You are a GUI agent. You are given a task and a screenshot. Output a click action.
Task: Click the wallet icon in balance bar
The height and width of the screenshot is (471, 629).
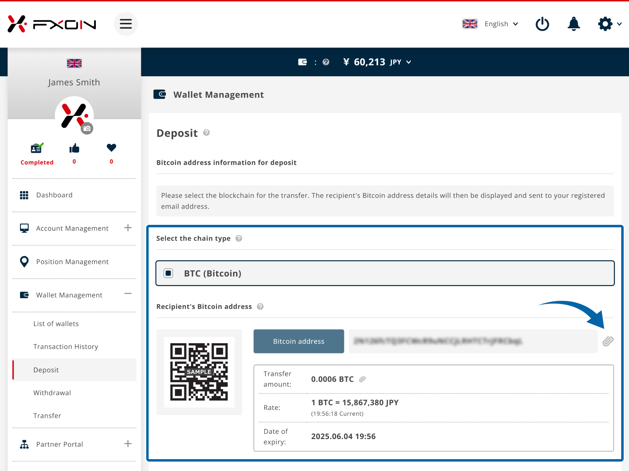click(x=303, y=62)
